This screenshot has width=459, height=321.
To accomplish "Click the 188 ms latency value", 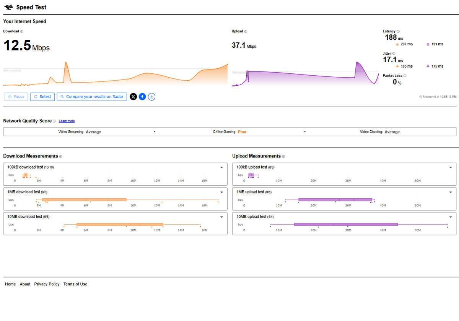I will [x=394, y=37].
